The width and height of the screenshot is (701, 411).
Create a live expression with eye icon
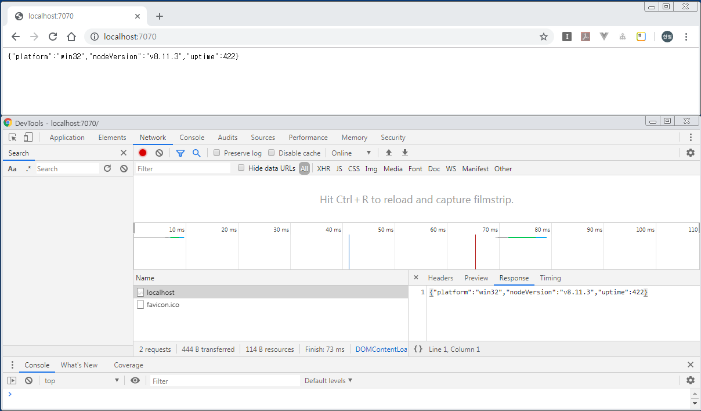point(135,381)
